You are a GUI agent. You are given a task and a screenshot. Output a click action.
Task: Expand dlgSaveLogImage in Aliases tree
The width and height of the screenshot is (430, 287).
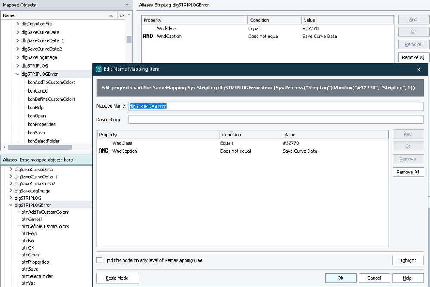point(11,191)
